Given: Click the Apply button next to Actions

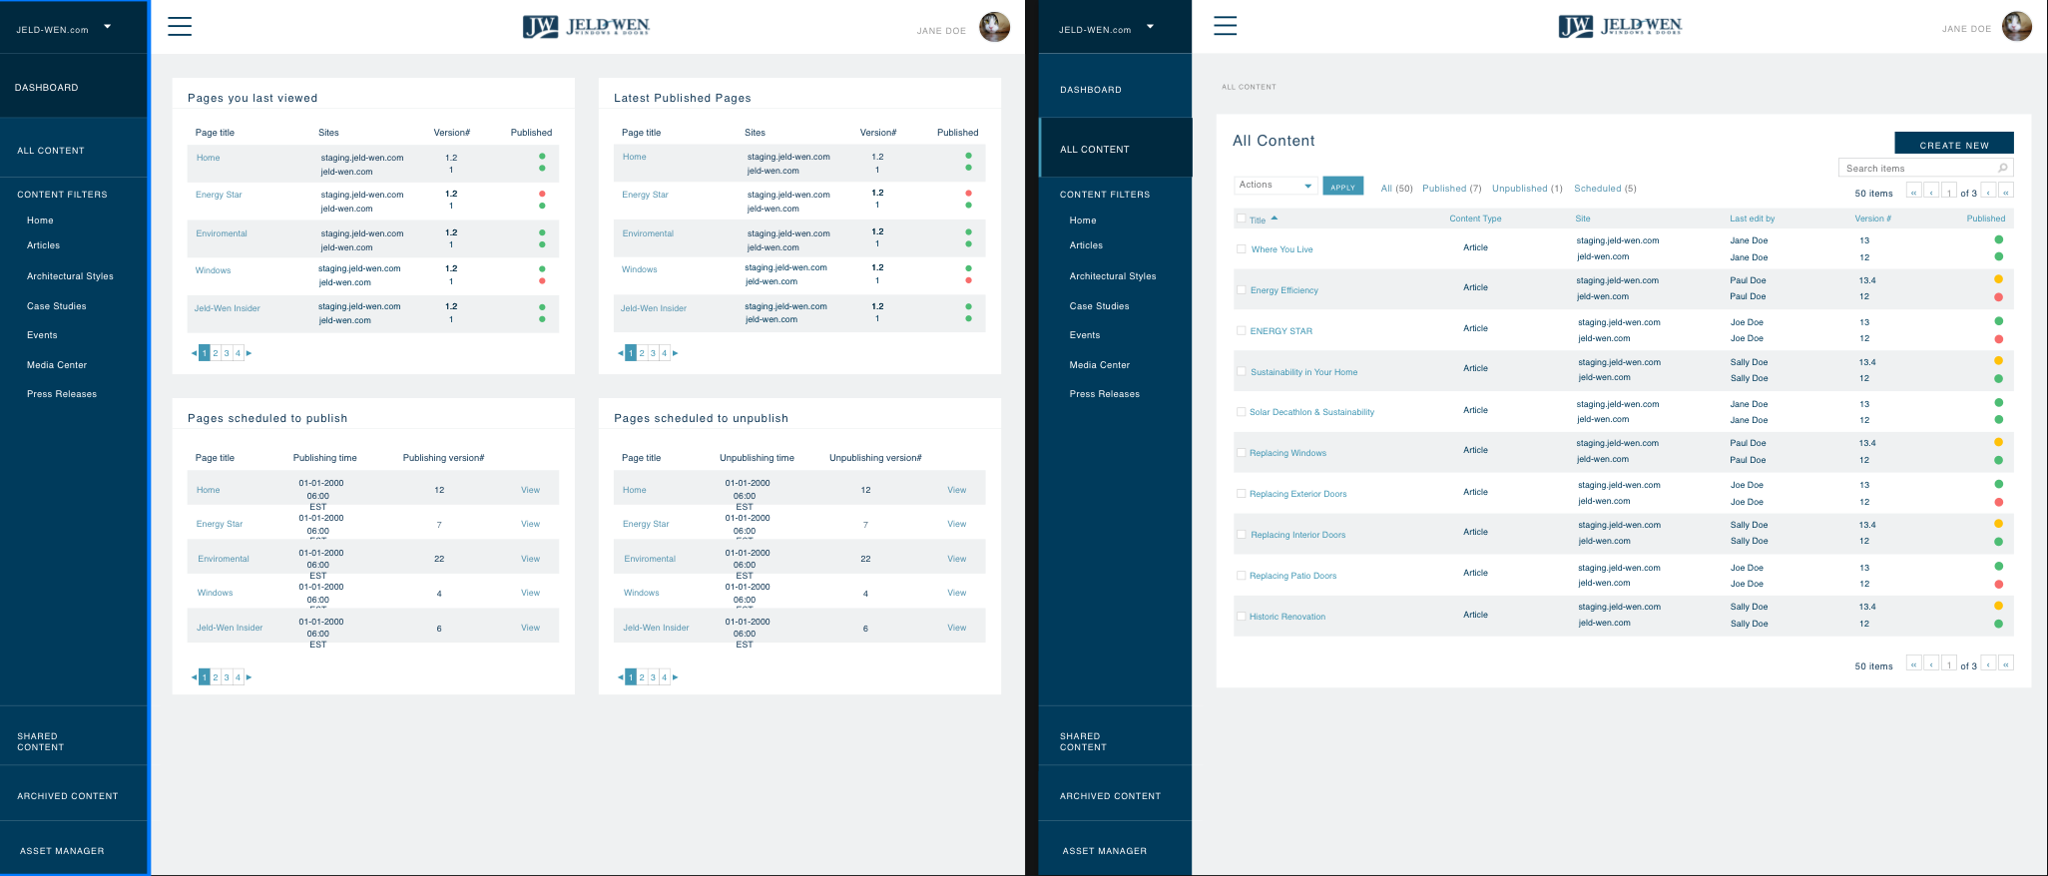Looking at the screenshot, I should click(x=1342, y=186).
